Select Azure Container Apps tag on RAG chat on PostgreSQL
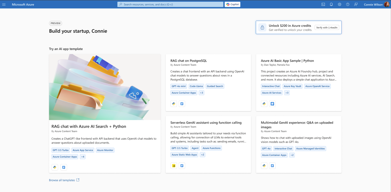391x192 pixels. click(x=184, y=93)
